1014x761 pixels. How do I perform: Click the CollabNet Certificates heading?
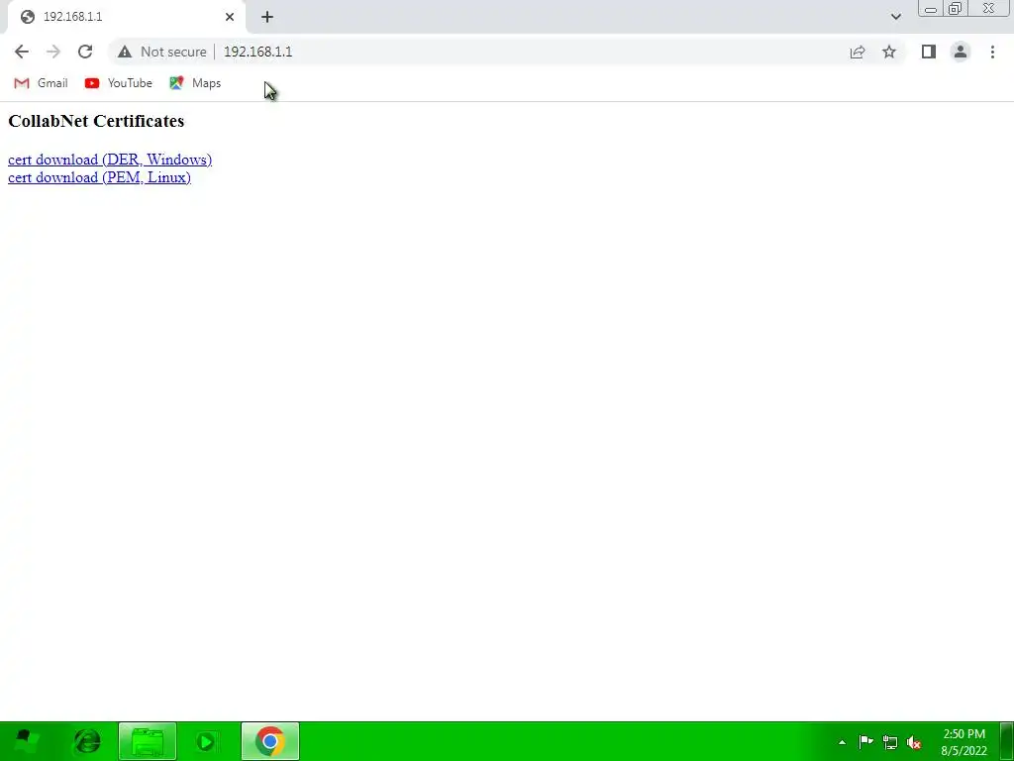coord(96,121)
